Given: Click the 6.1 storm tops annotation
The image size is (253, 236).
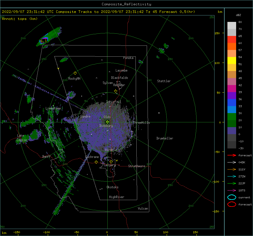Looking at the screenshot, I should pos(44,41).
